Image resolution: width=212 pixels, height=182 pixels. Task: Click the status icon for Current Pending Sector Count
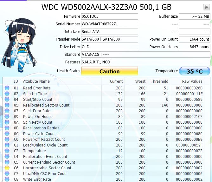[x=7, y=162]
